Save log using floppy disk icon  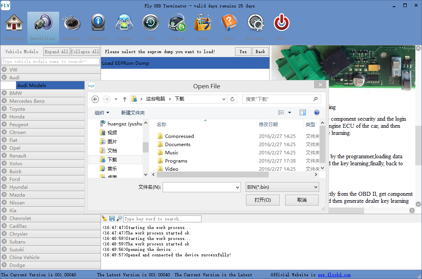(112, 219)
